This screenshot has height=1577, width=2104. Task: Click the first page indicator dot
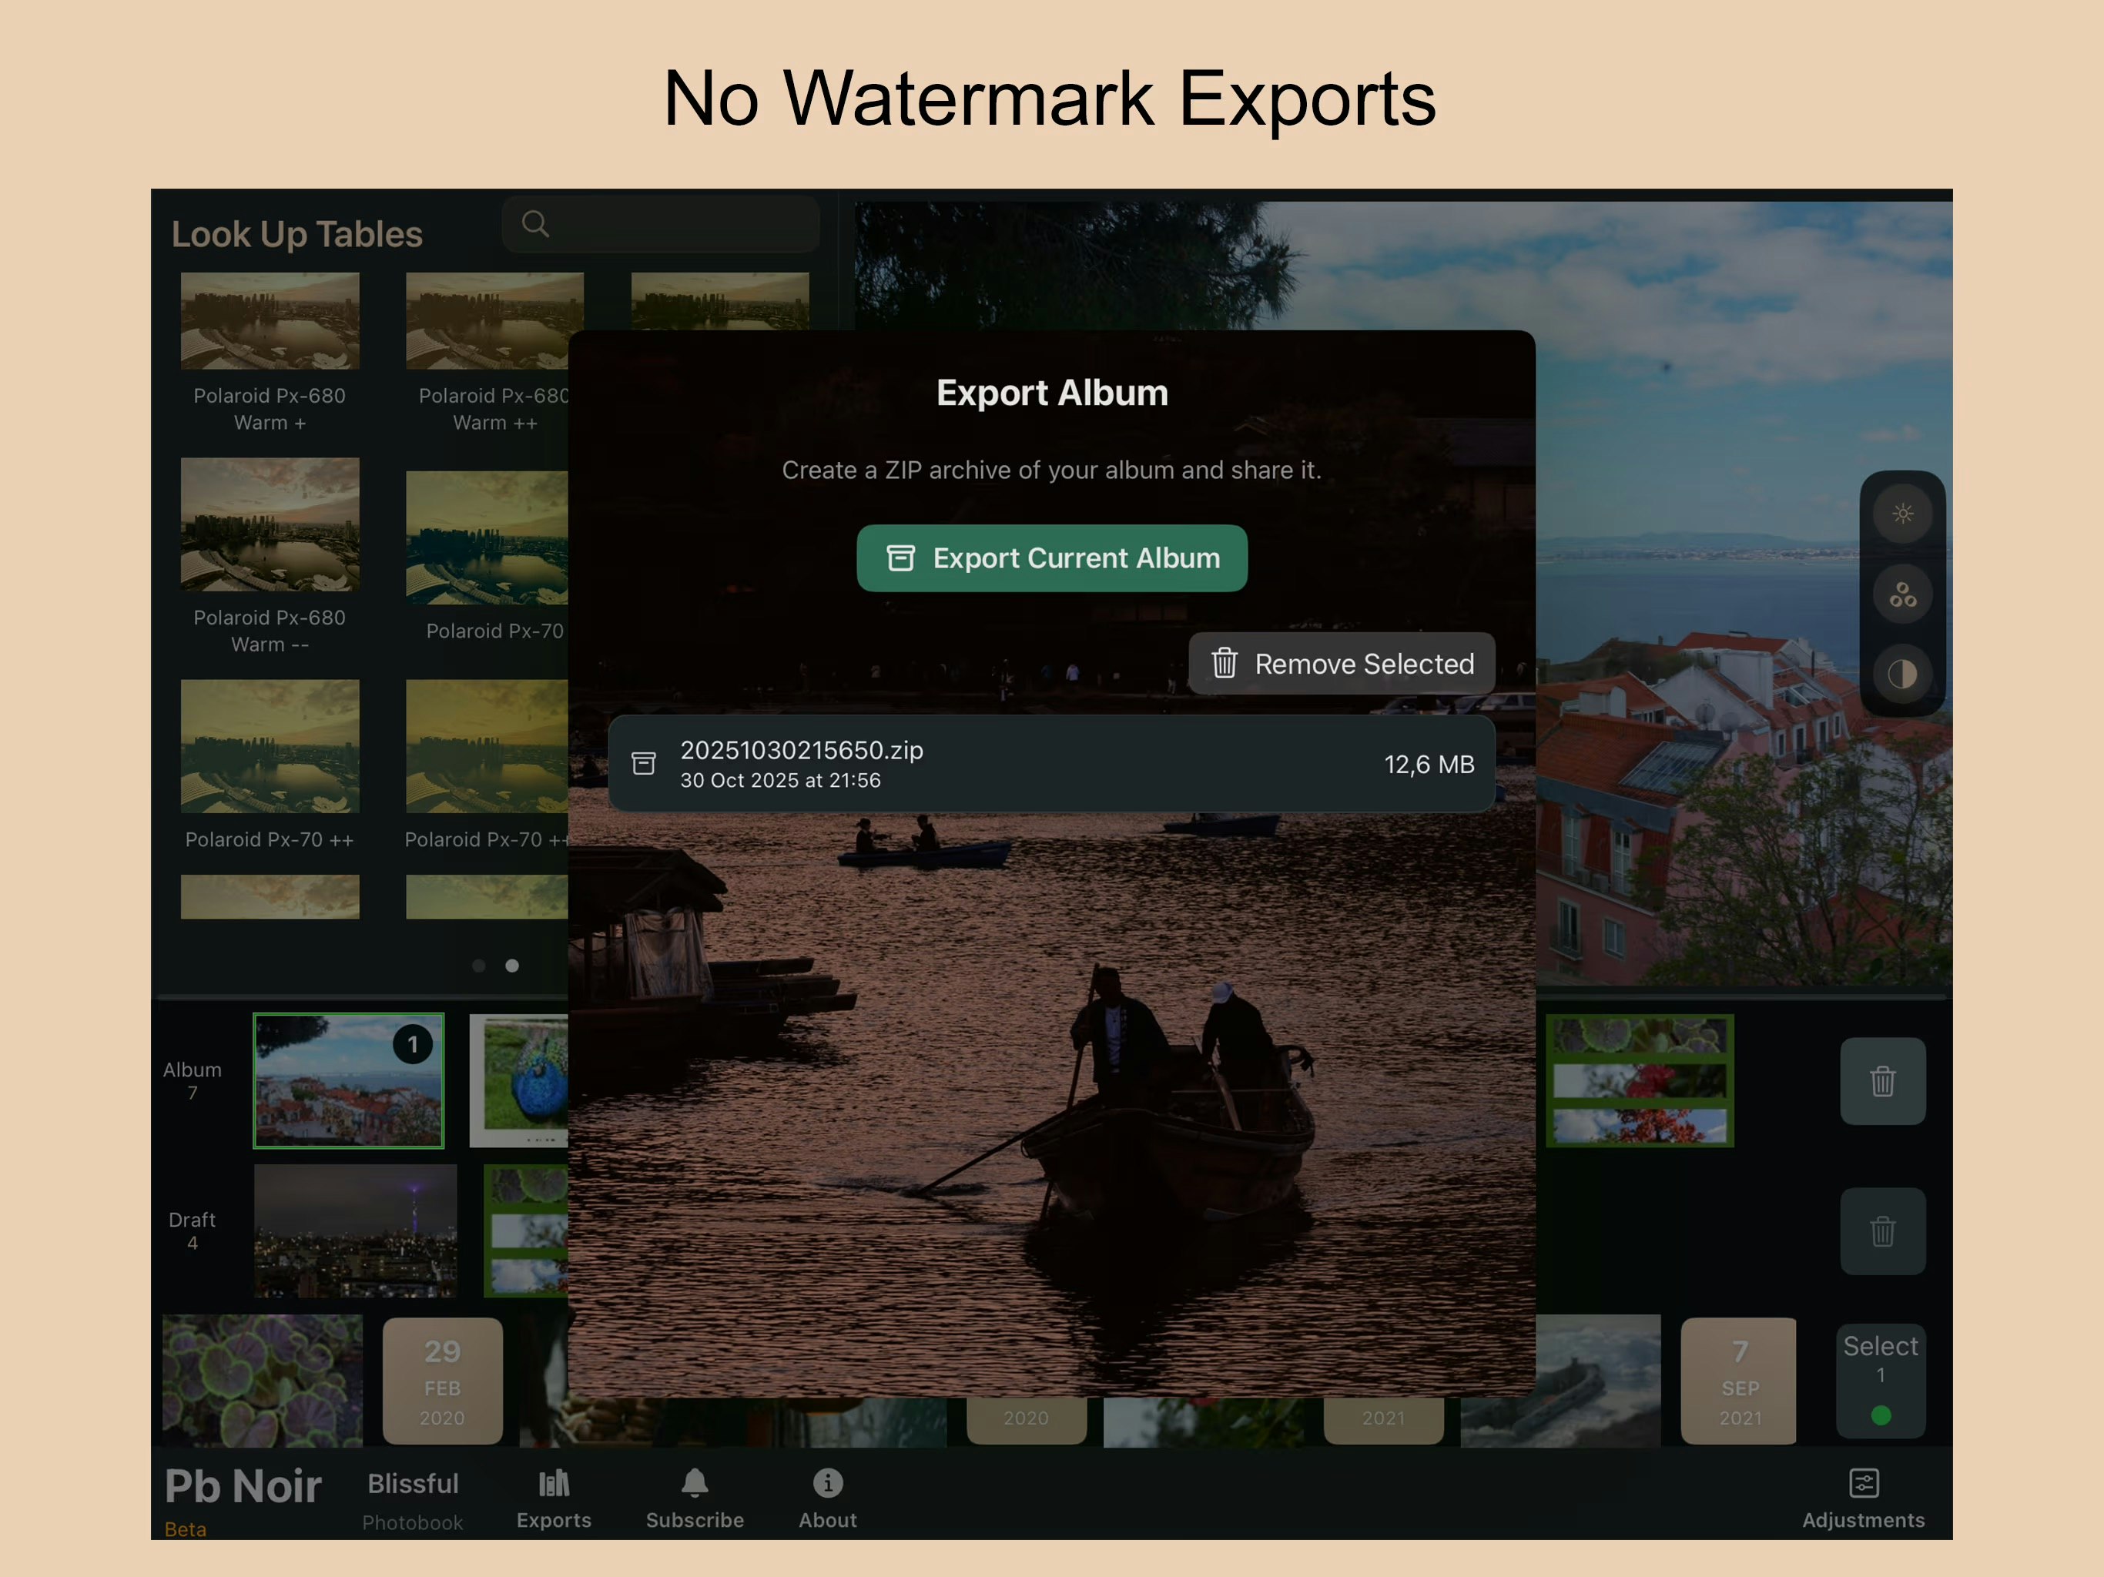478,966
